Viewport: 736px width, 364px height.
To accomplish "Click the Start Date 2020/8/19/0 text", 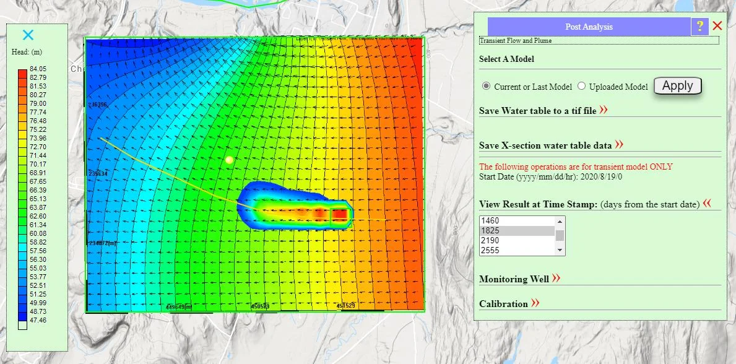I will 550,176.
